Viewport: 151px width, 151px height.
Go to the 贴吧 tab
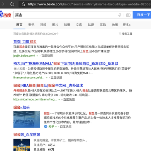(91, 25)
